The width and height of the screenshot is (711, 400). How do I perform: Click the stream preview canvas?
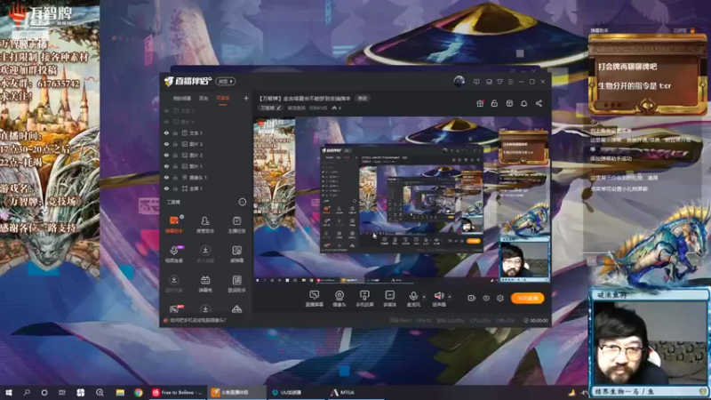point(402,199)
